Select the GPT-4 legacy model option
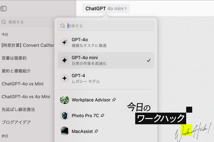The image size is (214, 142). [106, 78]
